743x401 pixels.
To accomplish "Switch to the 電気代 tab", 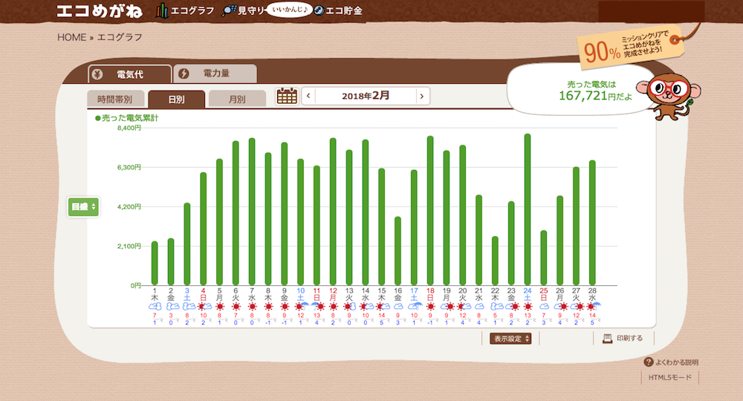I will 130,74.
